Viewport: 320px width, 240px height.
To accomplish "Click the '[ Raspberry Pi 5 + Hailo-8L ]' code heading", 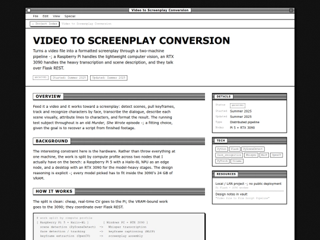I will click(63, 222).
